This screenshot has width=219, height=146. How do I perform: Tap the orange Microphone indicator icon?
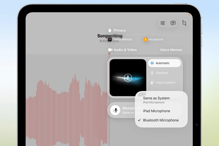click(145, 39)
